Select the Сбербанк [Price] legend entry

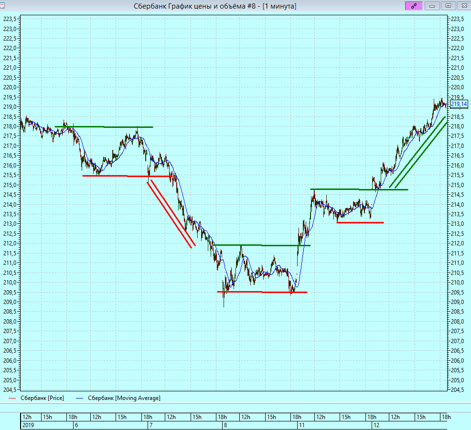point(42,398)
